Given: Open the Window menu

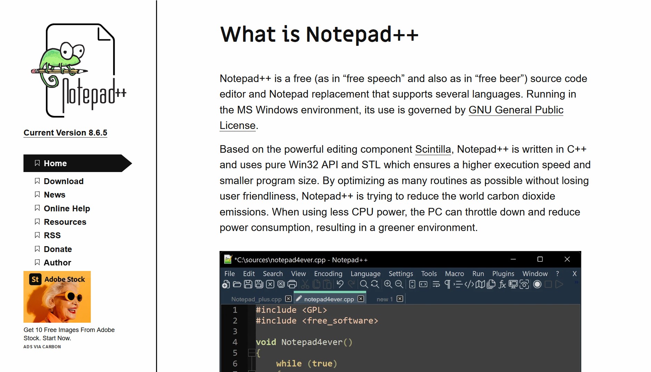Looking at the screenshot, I should point(535,274).
